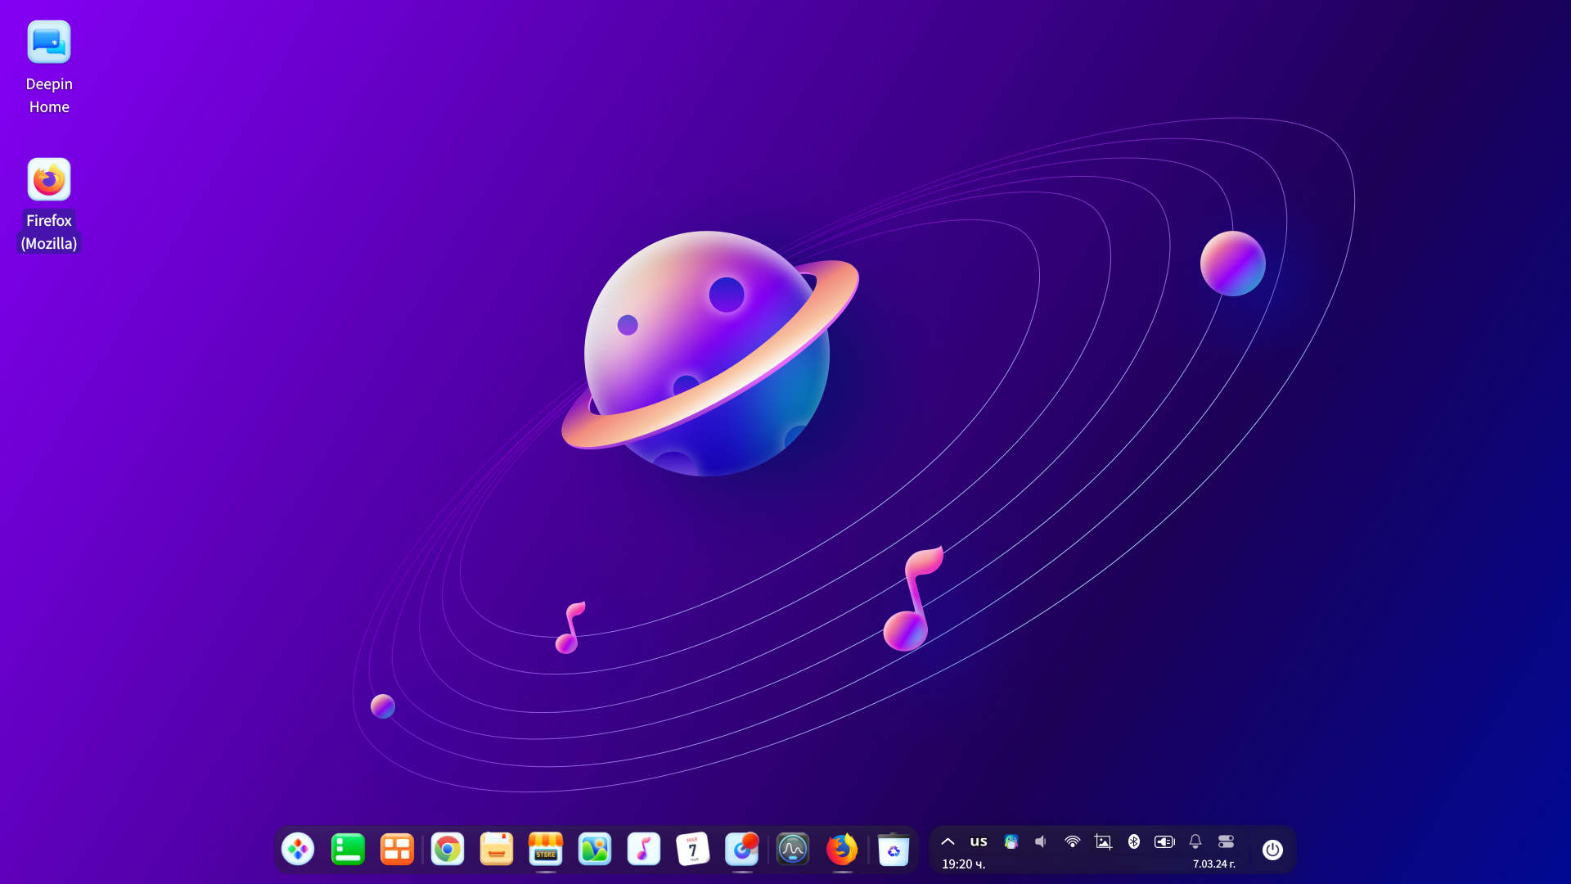Click the penguin tray application icon
The width and height of the screenshot is (1571, 884).
1011,841
